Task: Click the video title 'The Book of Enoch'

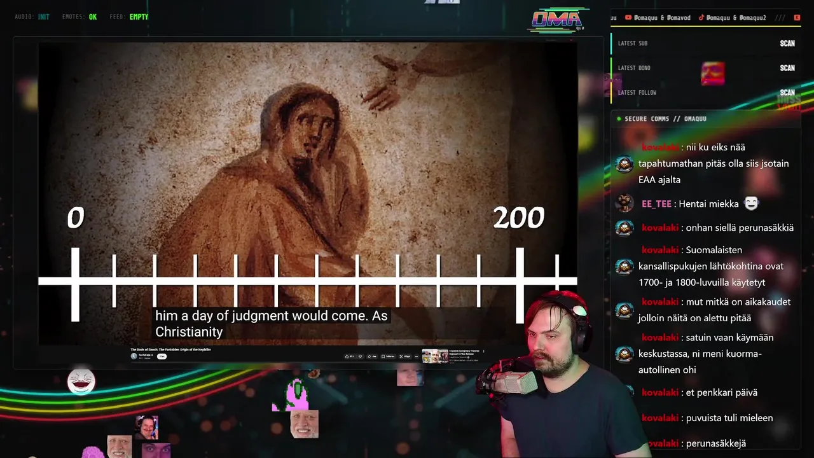Action: [170, 349]
